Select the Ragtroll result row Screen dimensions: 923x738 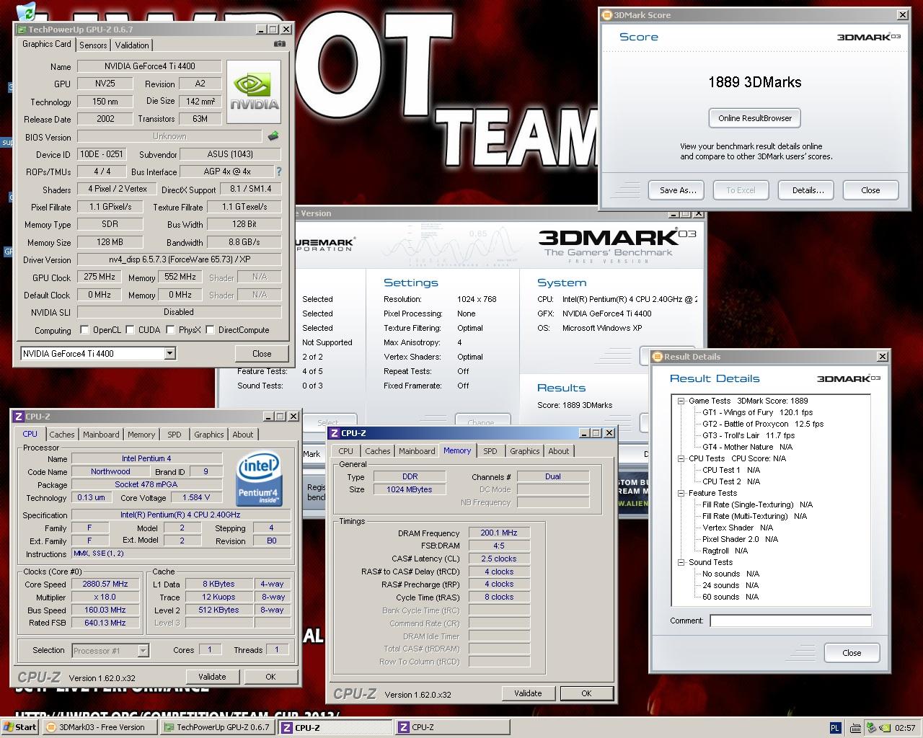[725, 551]
